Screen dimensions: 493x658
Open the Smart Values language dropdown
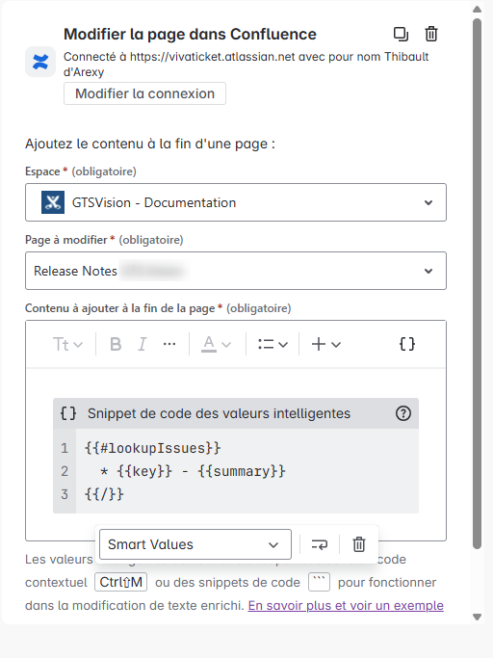[195, 544]
